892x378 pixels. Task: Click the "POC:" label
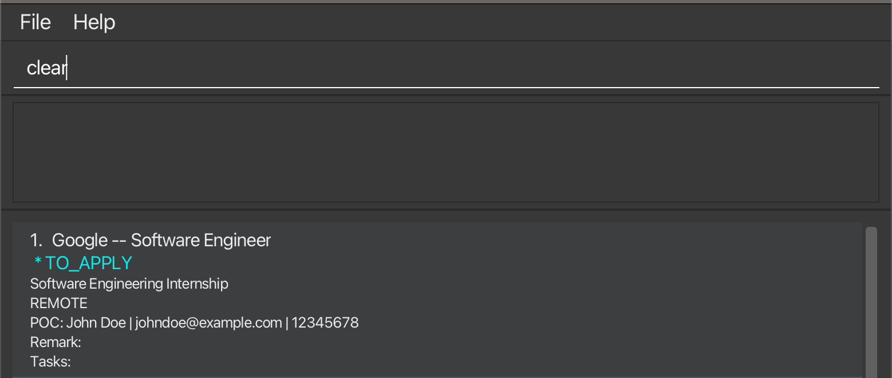[x=46, y=323]
